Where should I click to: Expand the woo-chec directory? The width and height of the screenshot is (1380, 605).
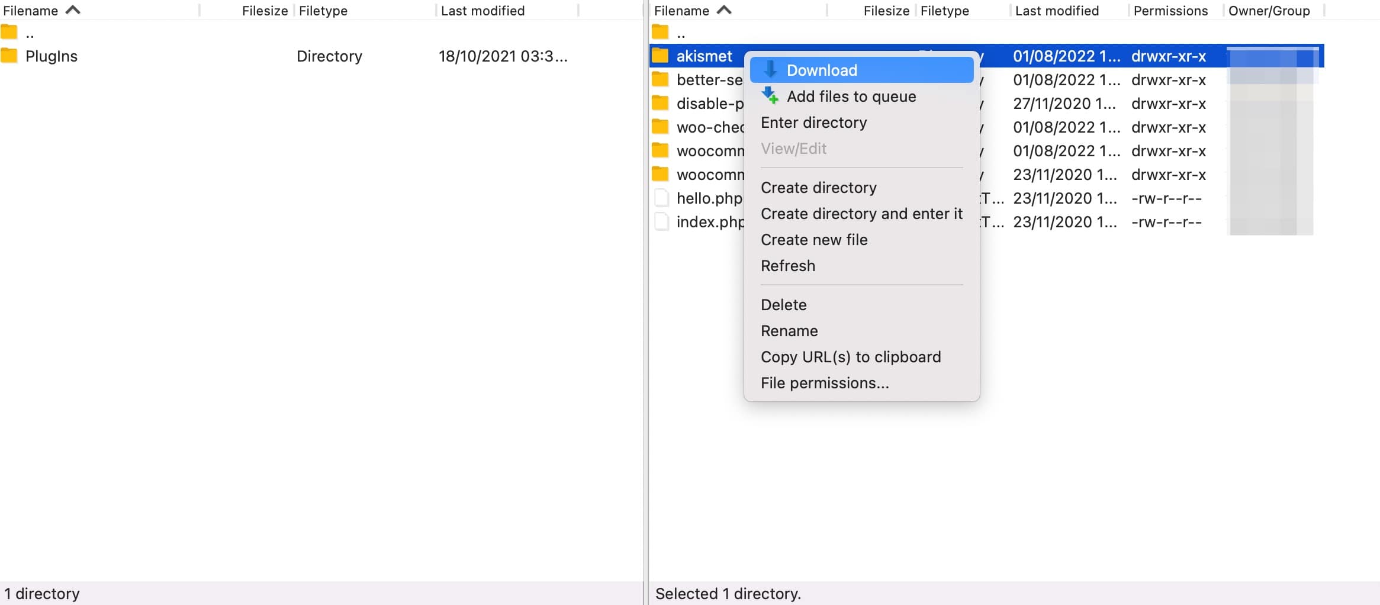coord(661,127)
